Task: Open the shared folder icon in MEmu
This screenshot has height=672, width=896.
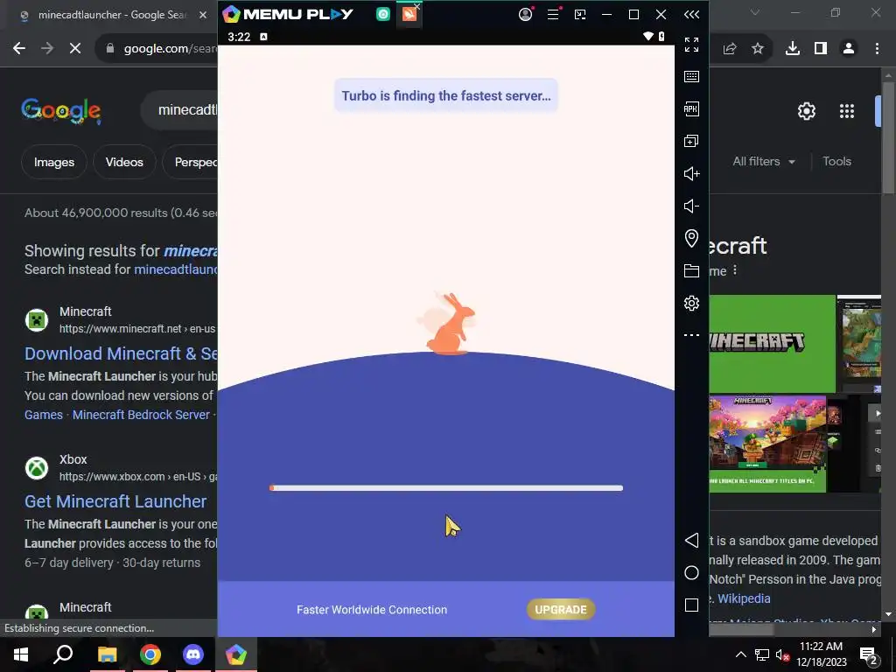Action: tap(691, 271)
